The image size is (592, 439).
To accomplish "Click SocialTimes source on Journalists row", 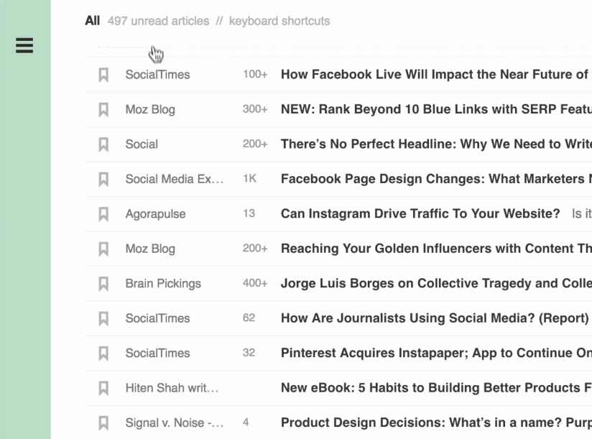I will pos(158,318).
